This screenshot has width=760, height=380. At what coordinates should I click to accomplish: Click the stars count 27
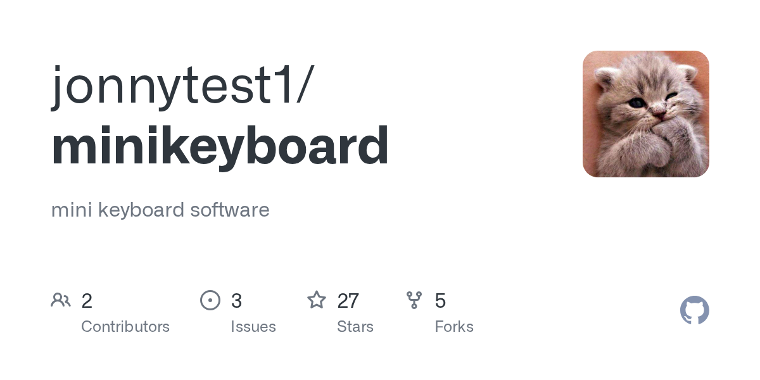point(348,301)
